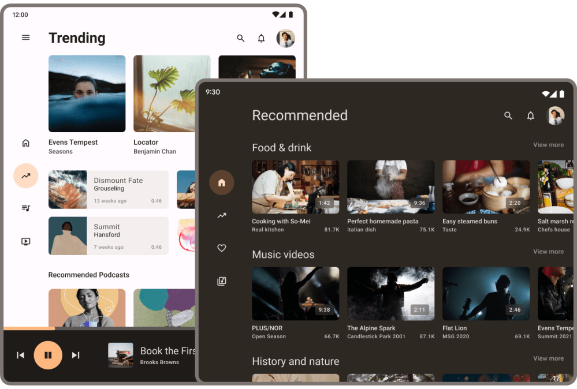
Task: Click View more for Music videos
Action: click(x=548, y=252)
